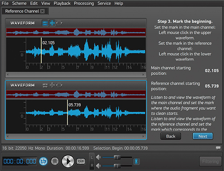Open the Help menu
The height and width of the screenshot is (171, 224).
(x=119, y=3)
